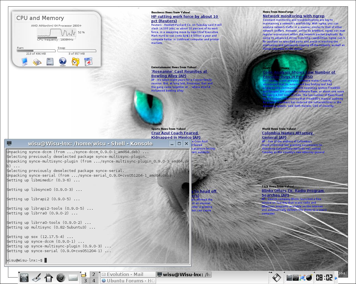Screen dimensions: 356x284
Task: Open Network monitoring with ngrep link
Action: (293, 16)
